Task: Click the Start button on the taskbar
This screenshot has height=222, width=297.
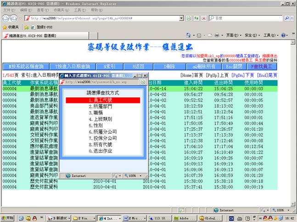Action: pos(8,218)
